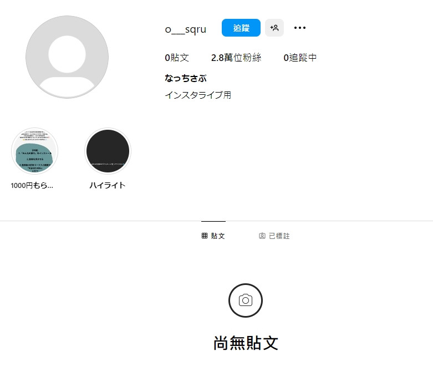This screenshot has width=433, height=372.
Task: View the 0追蹤中 following list
Action: click(300, 58)
